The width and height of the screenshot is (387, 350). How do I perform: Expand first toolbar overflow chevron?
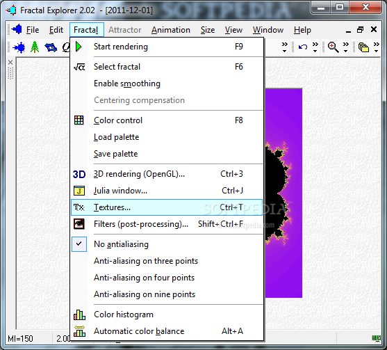click(x=285, y=47)
